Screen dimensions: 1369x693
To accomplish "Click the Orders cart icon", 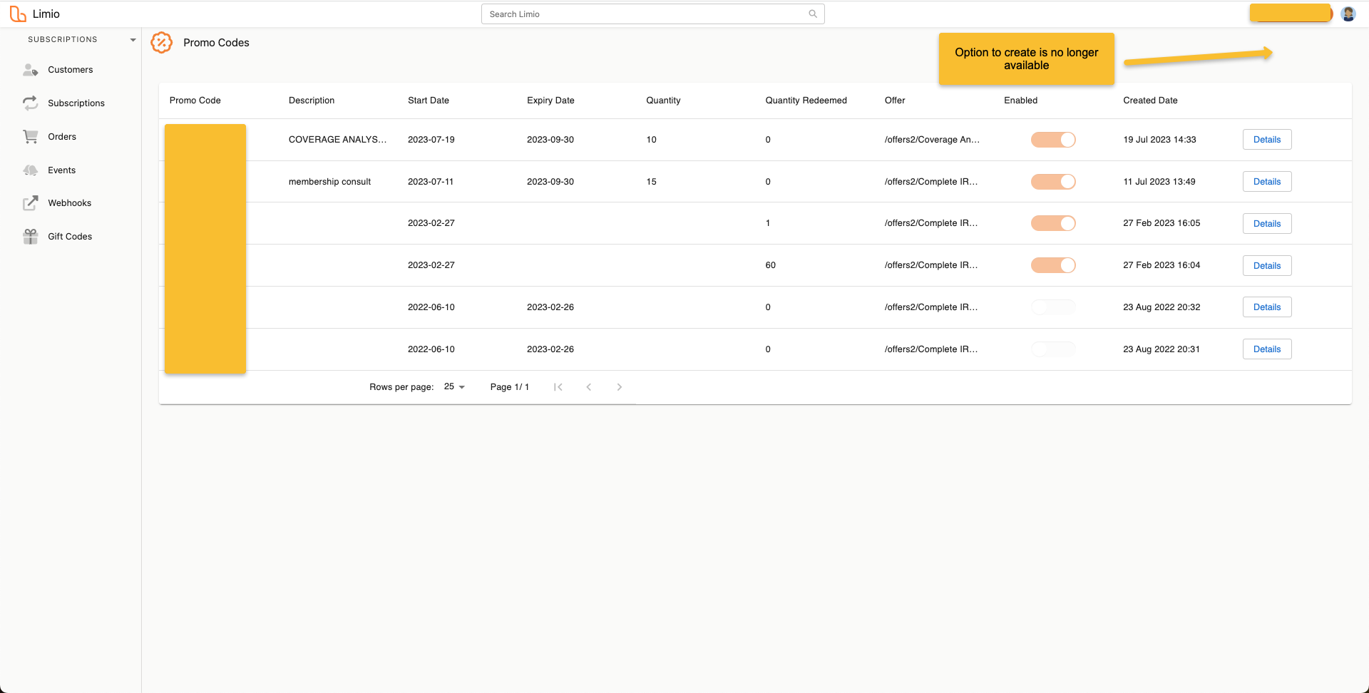I will [30, 137].
